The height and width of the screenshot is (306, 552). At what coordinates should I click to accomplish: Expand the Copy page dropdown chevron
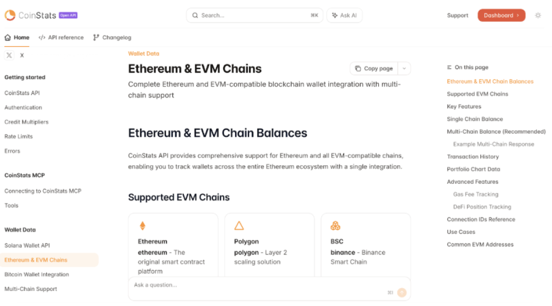404,68
